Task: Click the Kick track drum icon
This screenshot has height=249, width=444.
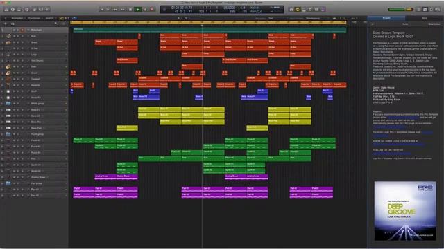Action: click(x=8, y=36)
